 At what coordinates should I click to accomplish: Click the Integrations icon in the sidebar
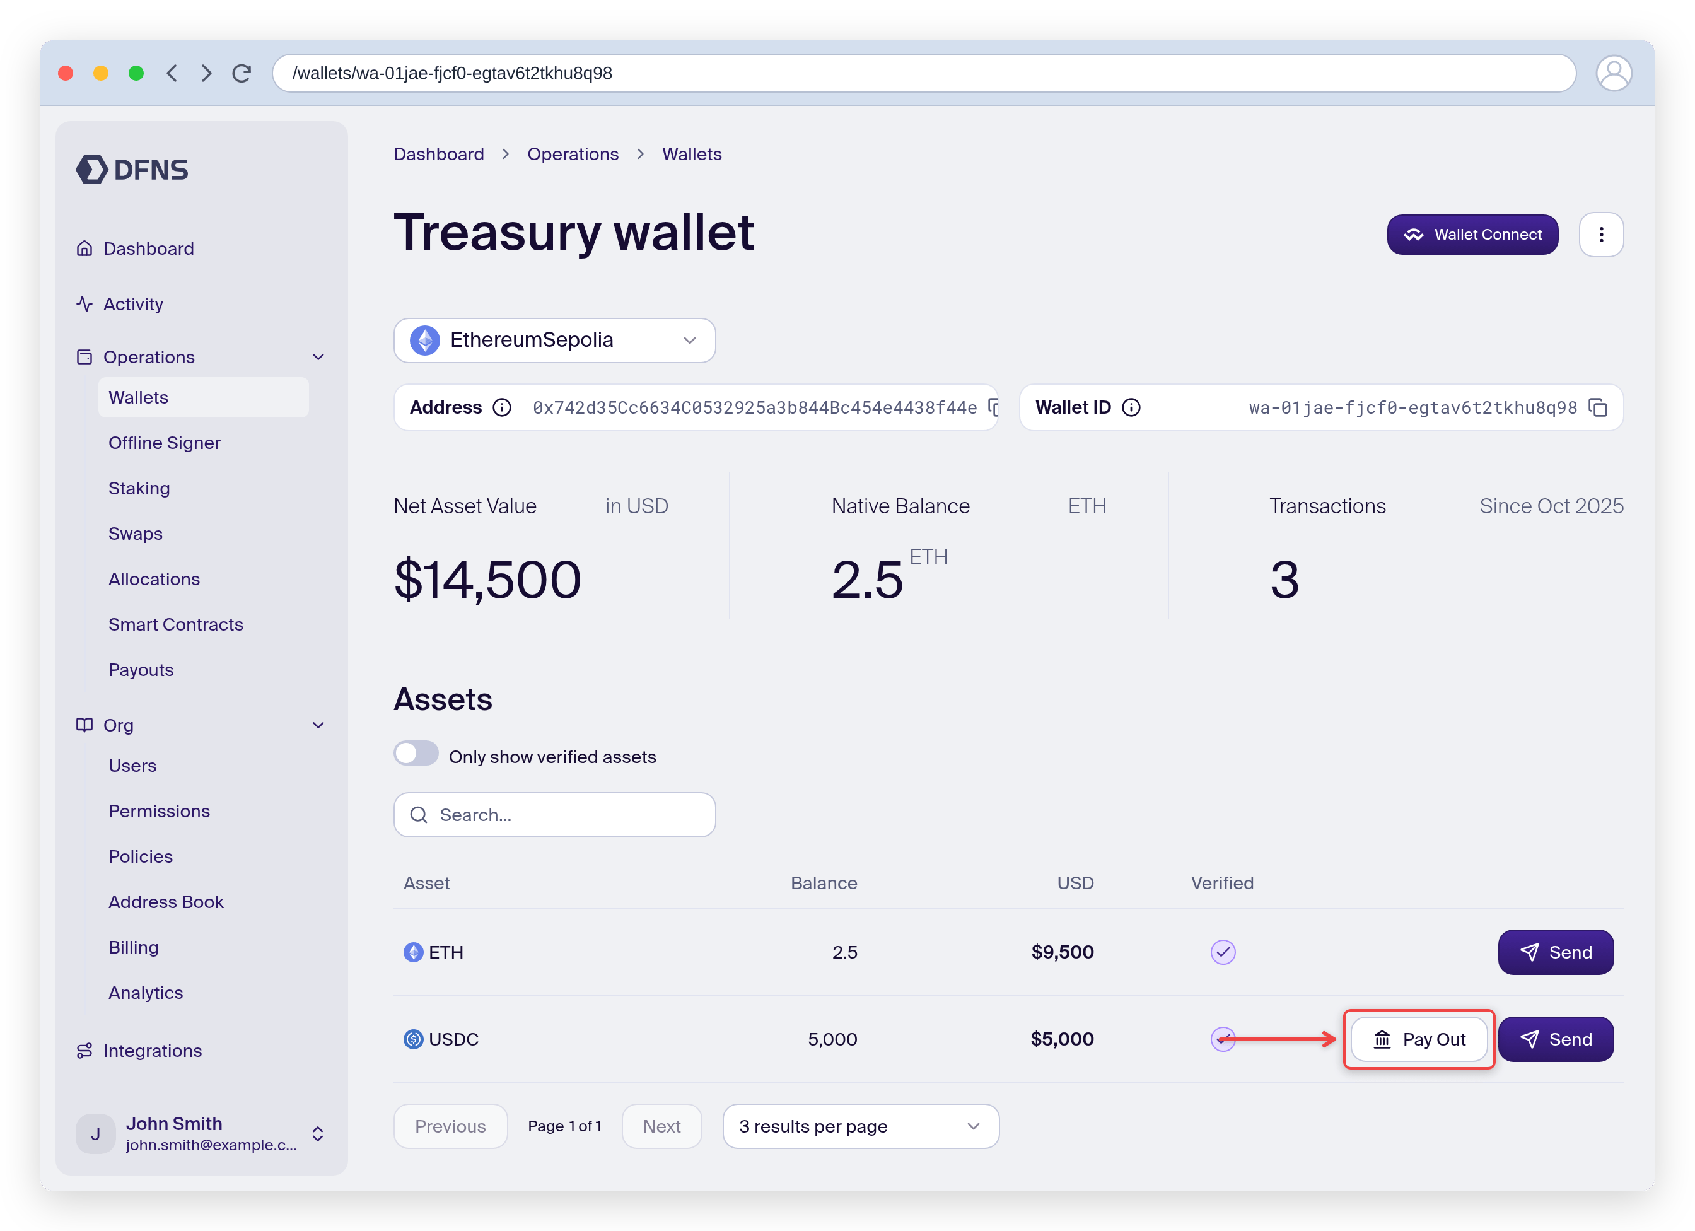pos(84,1051)
